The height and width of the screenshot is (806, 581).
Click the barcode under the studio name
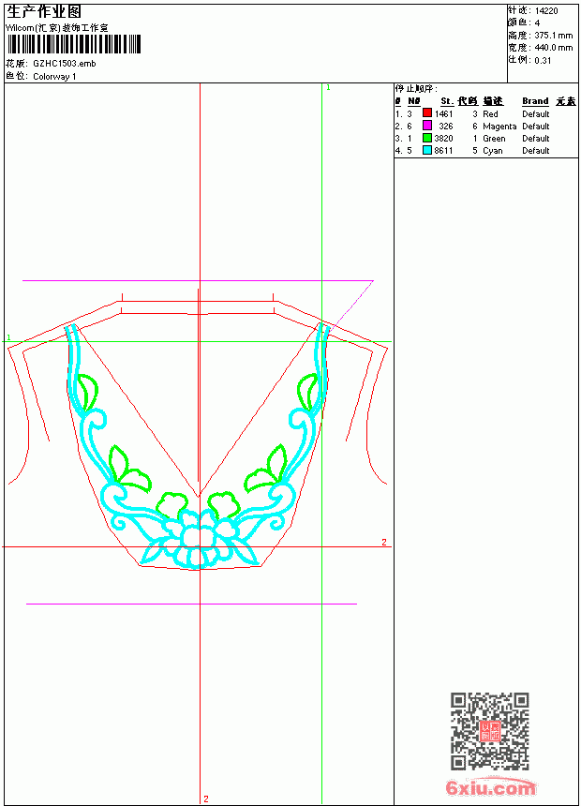pos(74,44)
